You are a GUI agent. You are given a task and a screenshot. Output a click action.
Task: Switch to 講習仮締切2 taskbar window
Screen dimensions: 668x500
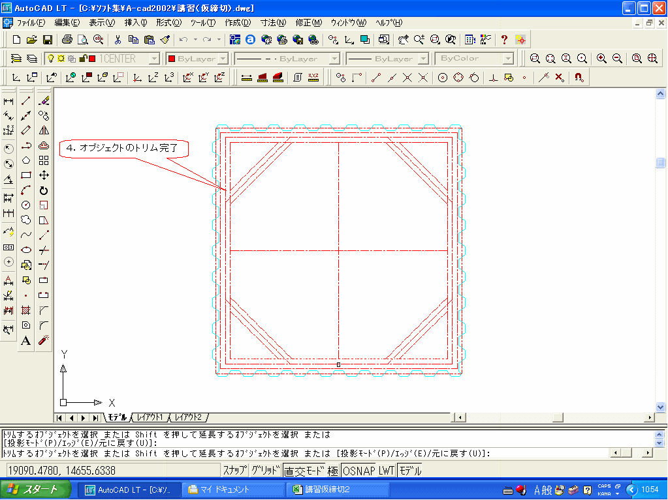point(338,490)
